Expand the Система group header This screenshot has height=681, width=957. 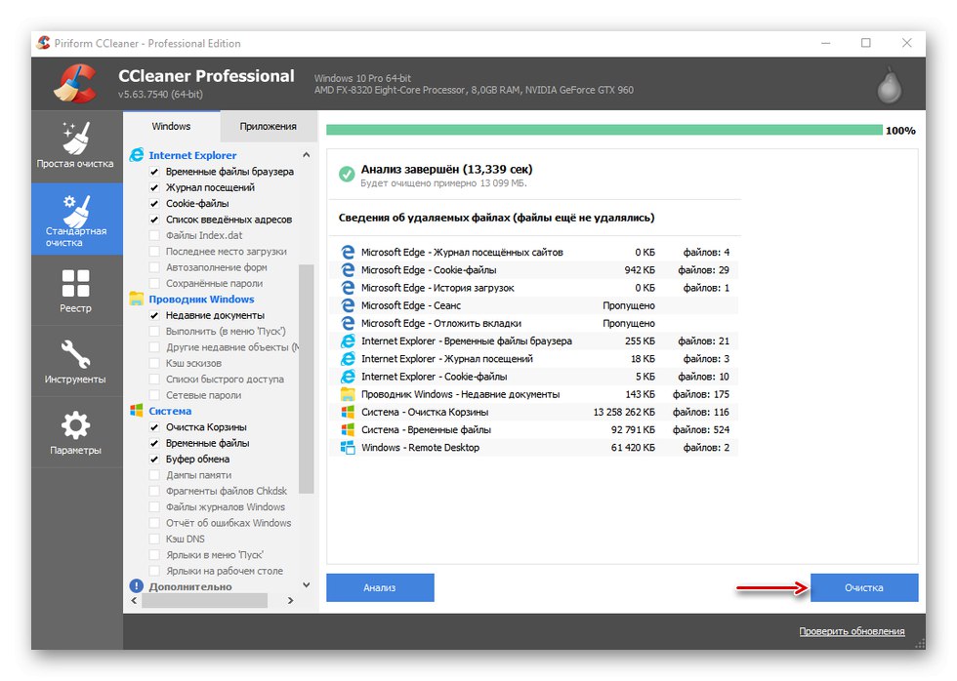click(x=170, y=411)
